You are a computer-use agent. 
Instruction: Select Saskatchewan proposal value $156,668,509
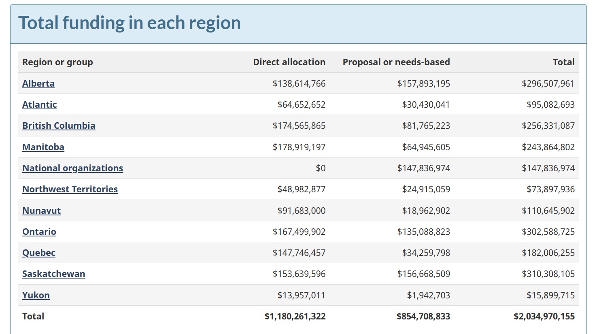pos(423,274)
